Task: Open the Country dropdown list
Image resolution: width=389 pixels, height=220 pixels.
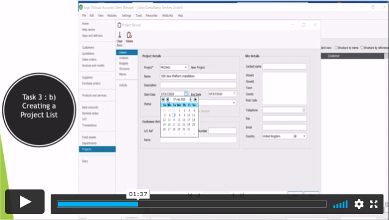Action: pos(304,136)
